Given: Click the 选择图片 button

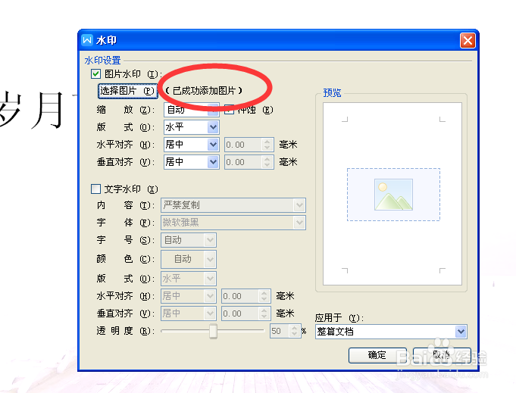Looking at the screenshot, I should (x=128, y=91).
